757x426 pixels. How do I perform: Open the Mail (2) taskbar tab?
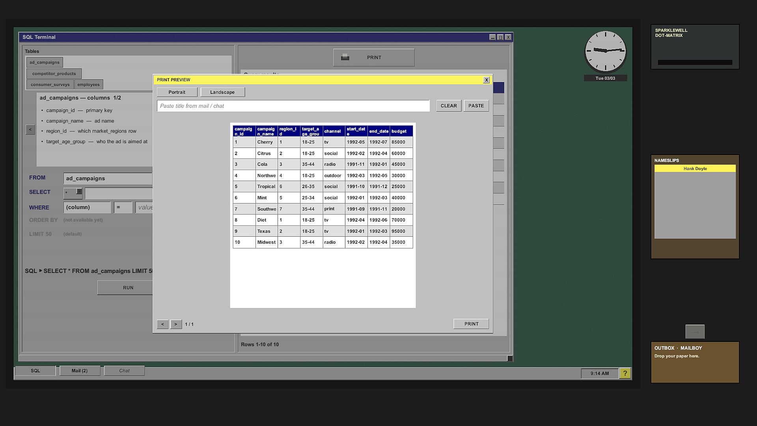pyautogui.click(x=80, y=371)
